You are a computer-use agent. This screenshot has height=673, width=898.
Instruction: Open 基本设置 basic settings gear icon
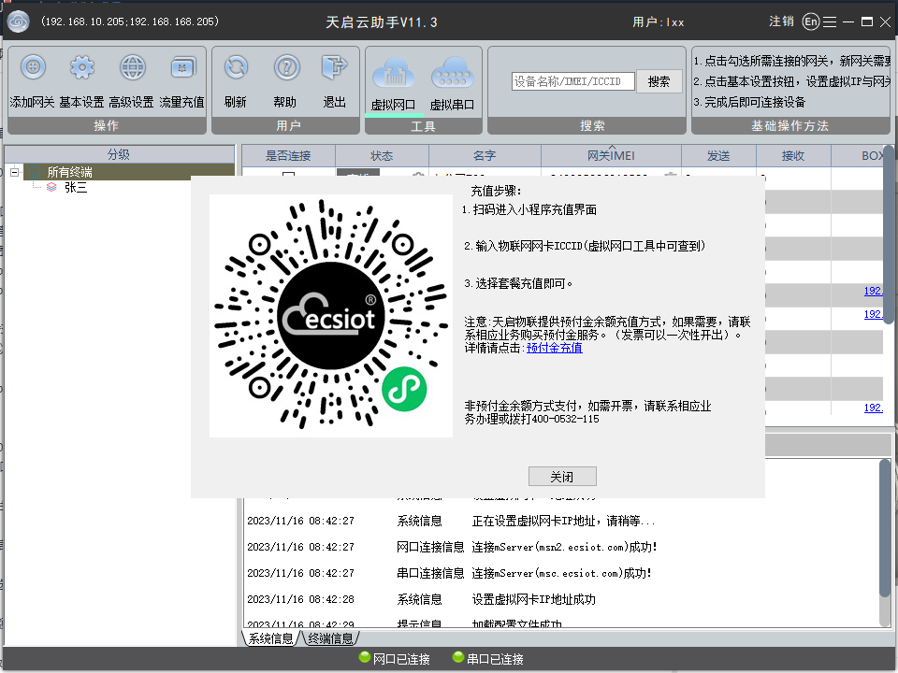click(x=82, y=67)
